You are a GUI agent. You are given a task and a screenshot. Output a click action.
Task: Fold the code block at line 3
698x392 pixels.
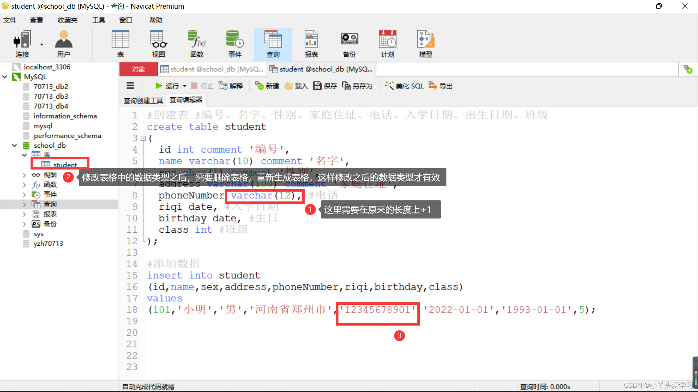[x=143, y=138]
